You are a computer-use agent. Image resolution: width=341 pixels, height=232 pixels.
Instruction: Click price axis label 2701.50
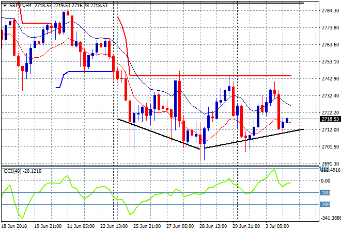click(330, 147)
